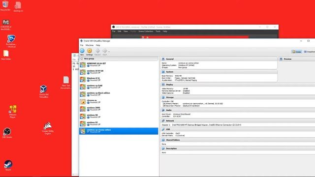Select the windows 2000 machine
This screenshot has width=315, height=177.
point(119,109)
